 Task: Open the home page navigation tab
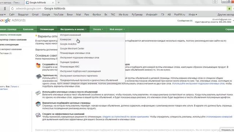point(8,29)
